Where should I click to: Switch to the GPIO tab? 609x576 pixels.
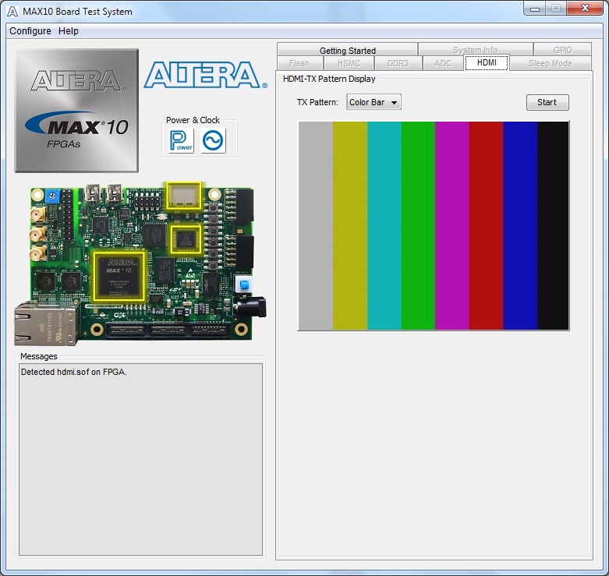click(562, 50)
